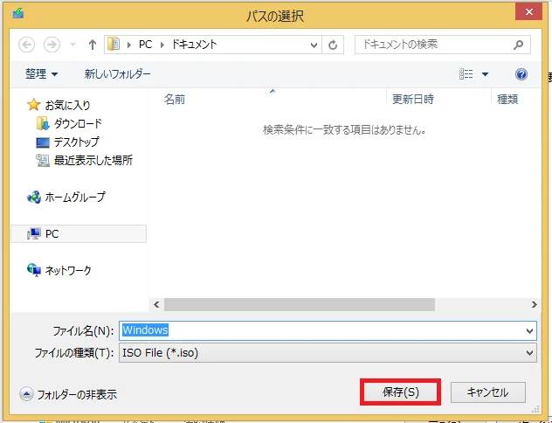
Task: Open デスクトップ in sidebar
Action: pos(76,142)
